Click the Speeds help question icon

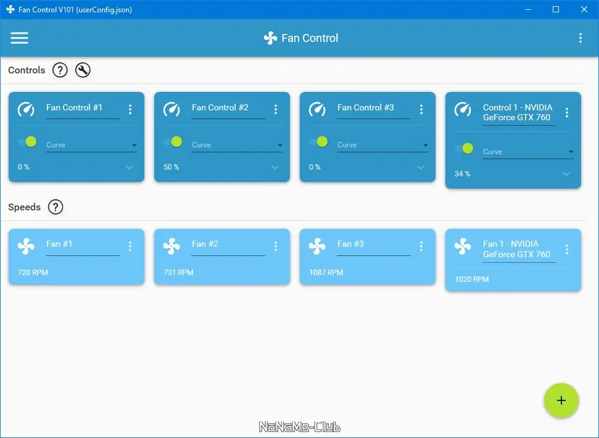click(x=56, y=207)
